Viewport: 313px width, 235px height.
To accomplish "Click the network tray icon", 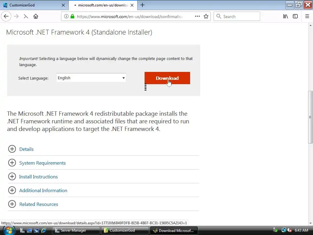I will pos(284,230).
